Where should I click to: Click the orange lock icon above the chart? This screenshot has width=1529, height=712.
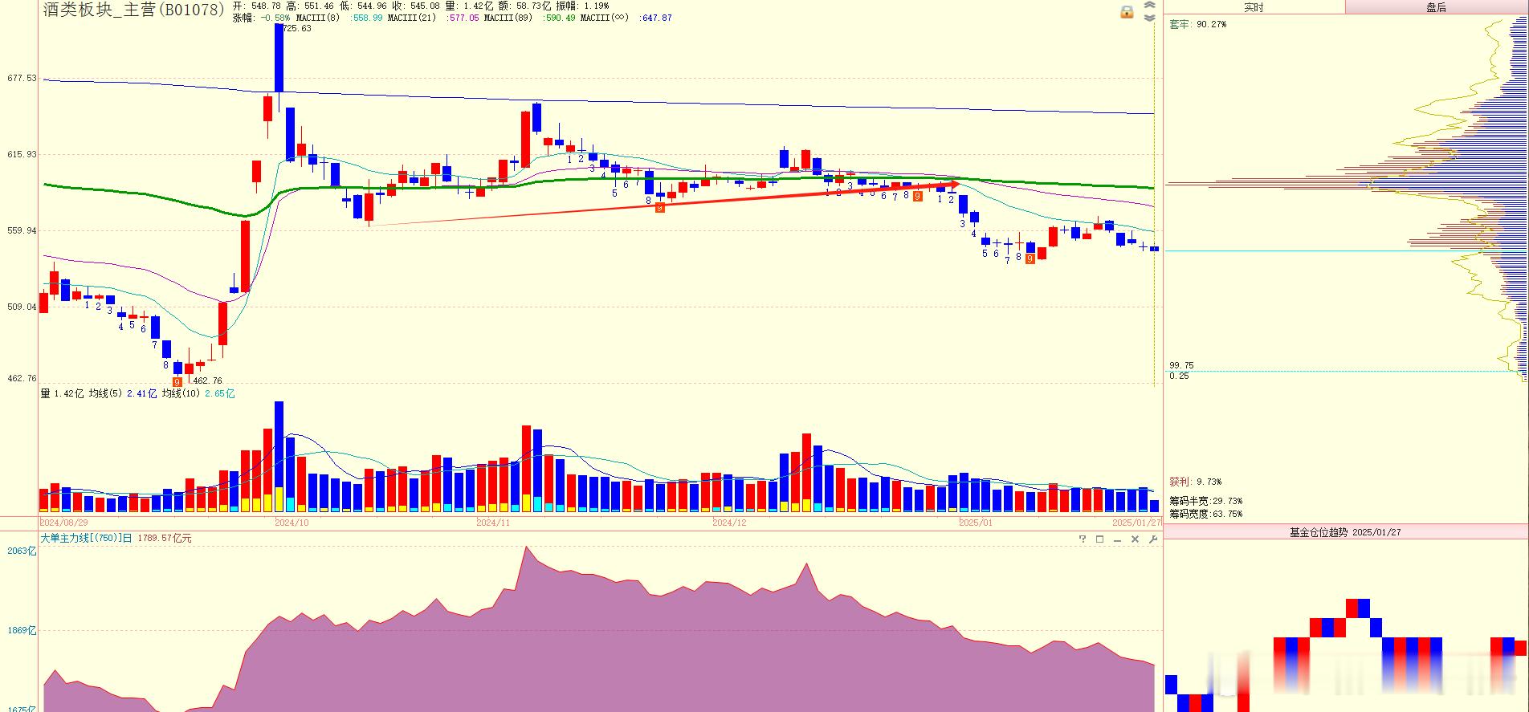[x=1127, y=12]
